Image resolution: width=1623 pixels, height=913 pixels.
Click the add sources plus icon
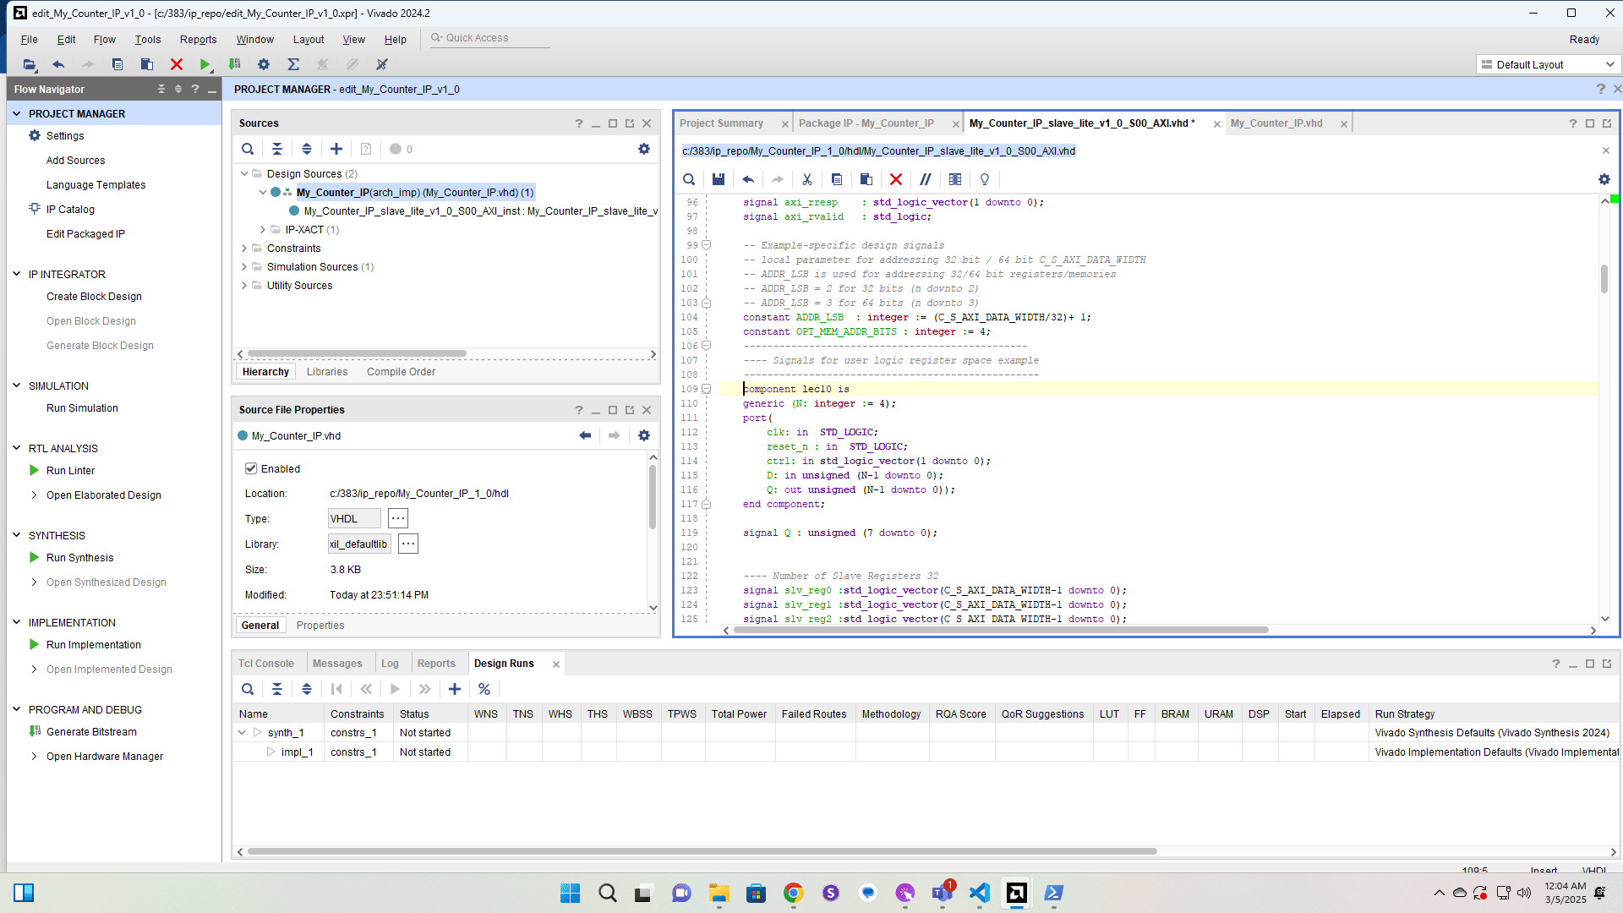[336, 149]
